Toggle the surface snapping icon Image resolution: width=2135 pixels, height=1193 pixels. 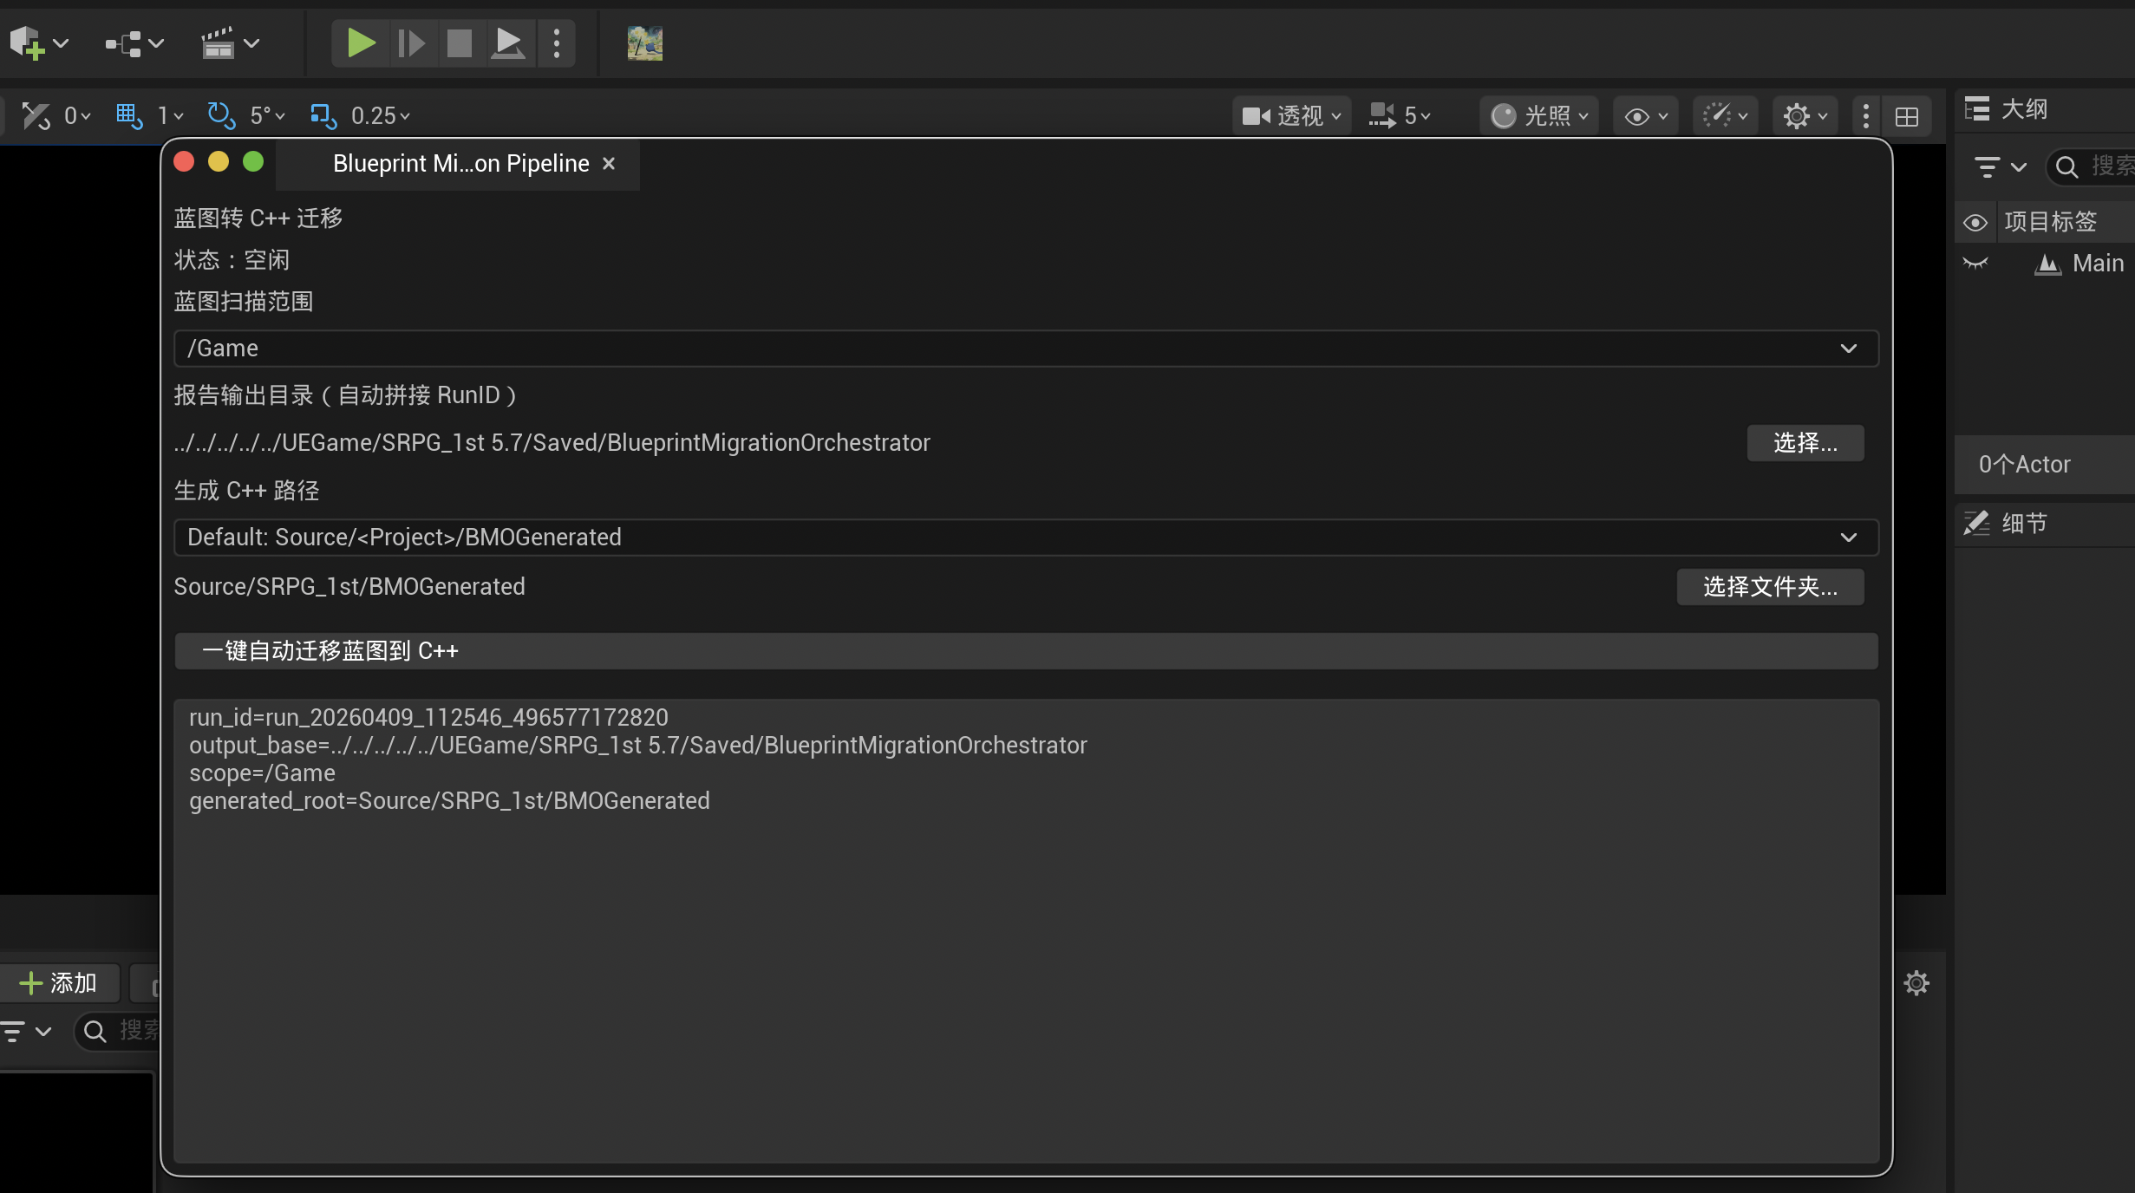click(x=36, y=115)
